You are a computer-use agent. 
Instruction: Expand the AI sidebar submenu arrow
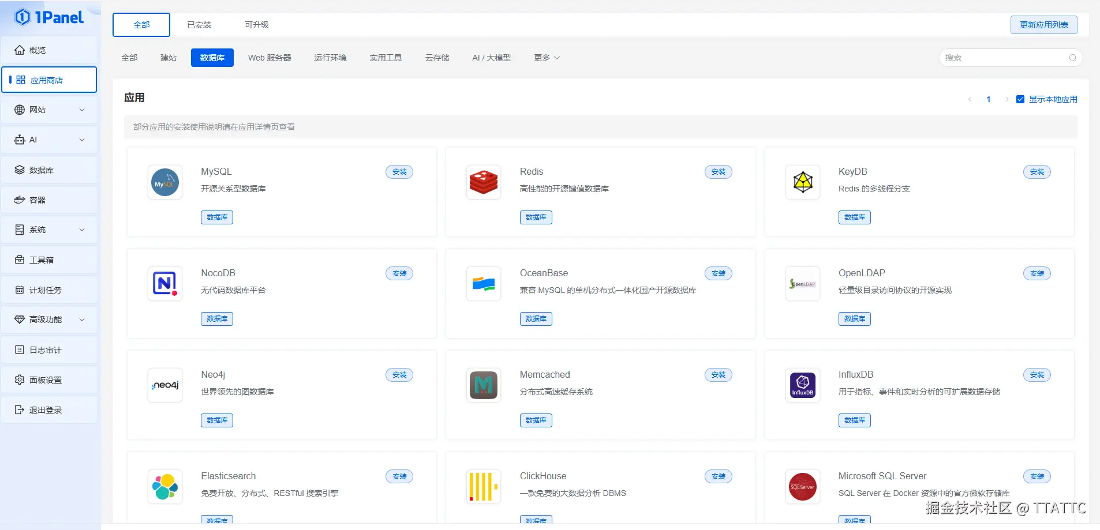pyautogui.click(x=82, y=140)
